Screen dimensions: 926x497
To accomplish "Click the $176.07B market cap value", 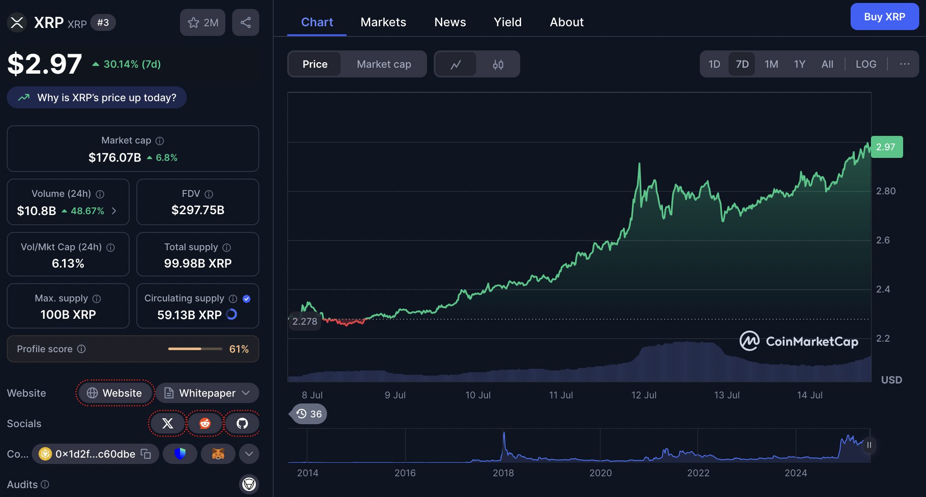I will [115, 157].
